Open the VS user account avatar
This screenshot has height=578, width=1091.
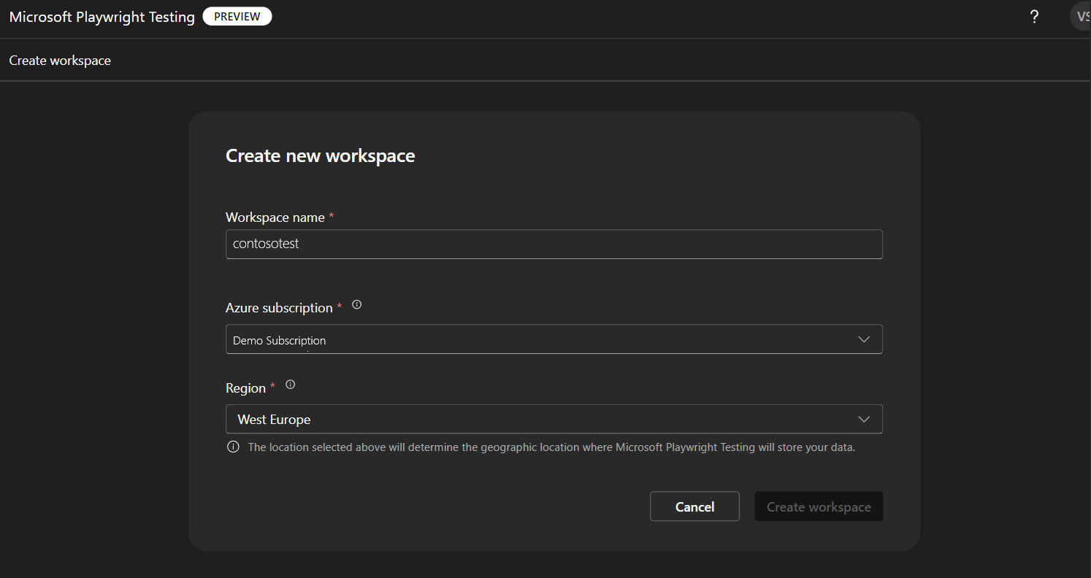(1082, 17)
